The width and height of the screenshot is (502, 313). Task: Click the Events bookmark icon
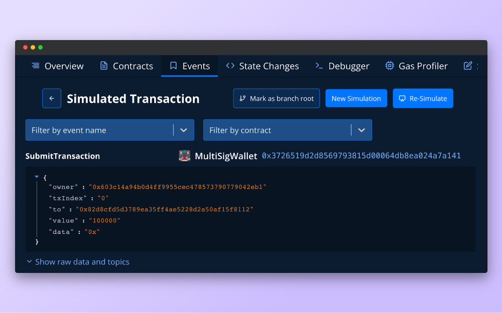pyautogui.click(x=173, y=66)
